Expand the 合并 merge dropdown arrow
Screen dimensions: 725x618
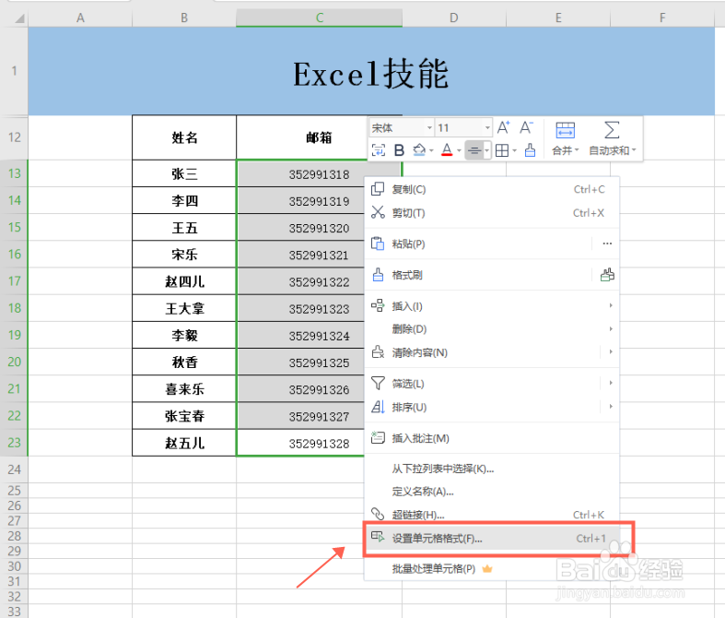(577, 150)
